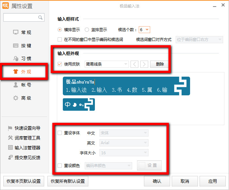Enable the 重设字体 checkbox

(x=60, y=133)
